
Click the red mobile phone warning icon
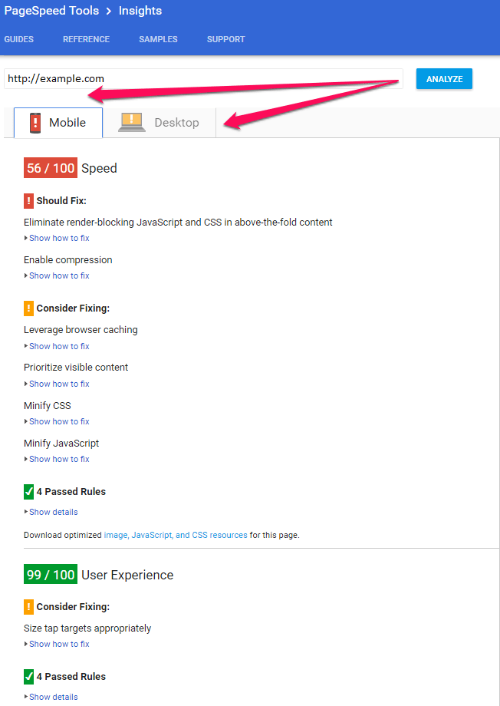point(35,123)
